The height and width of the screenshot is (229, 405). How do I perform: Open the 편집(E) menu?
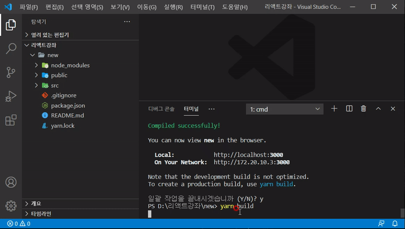[55, 7]
